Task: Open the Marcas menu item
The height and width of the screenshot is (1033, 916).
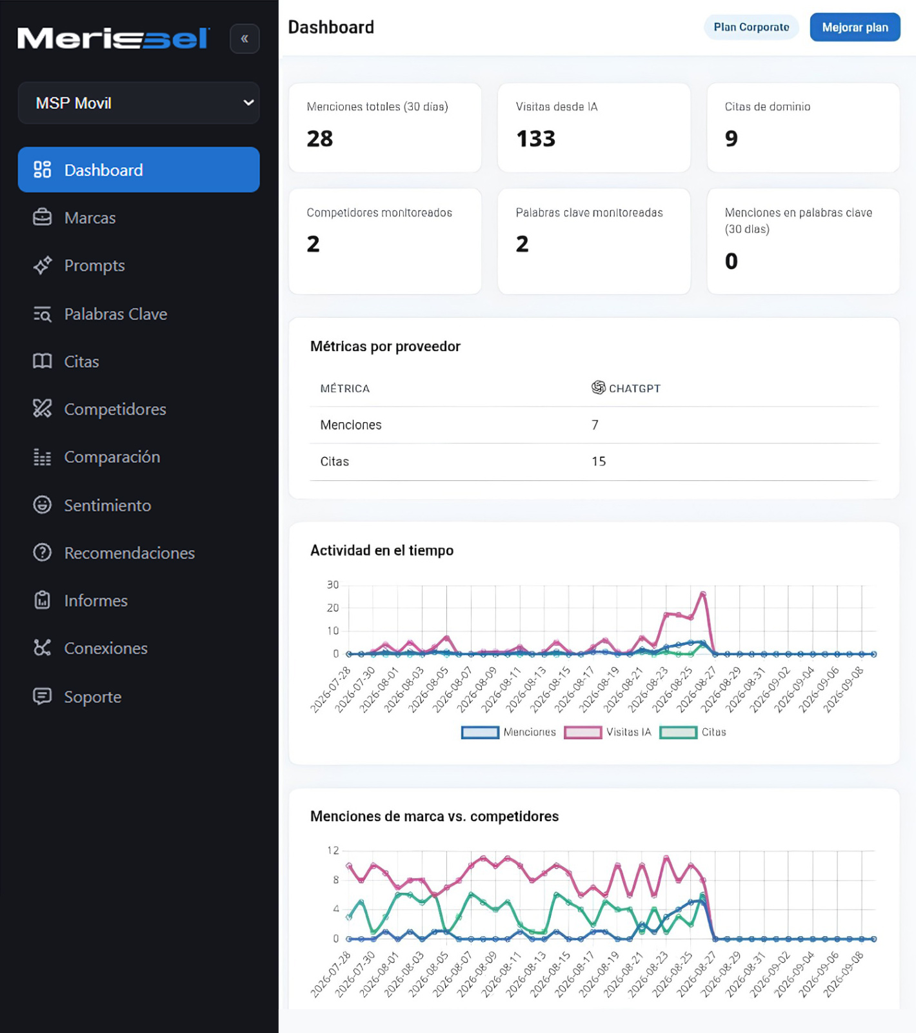Action: (139, 218)
